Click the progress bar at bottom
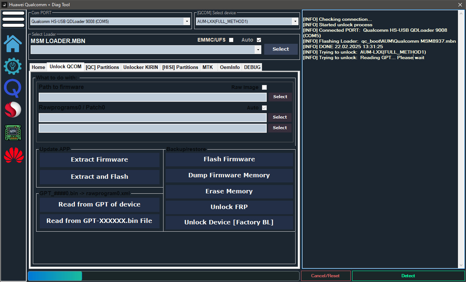 [x=163, y=276]
